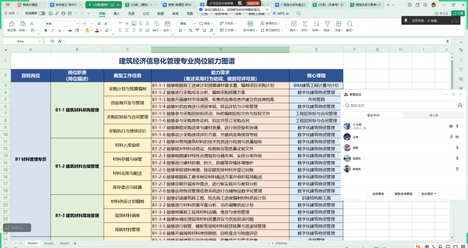Open the Name Box dropdown arrow
The height and width of the screenshot is (248, 468).
click(40, 41)
